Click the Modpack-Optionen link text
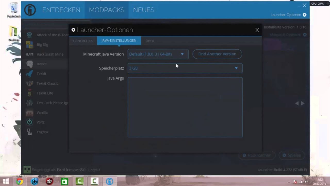The height and width of the screenshot is (186, 330). [x=285, y=35]
